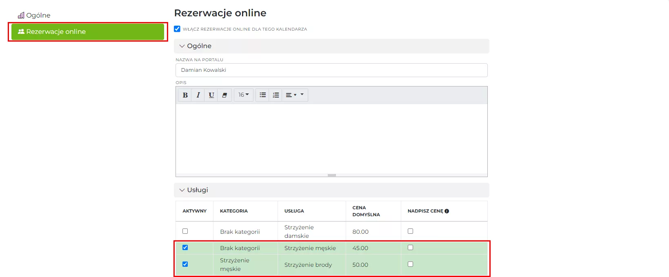Click the Nazwa na portalu input field
669x277 pixels.
[331, 70]
